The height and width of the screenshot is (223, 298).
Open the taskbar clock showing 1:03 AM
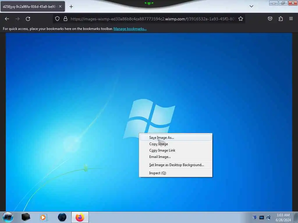[283, 217]
